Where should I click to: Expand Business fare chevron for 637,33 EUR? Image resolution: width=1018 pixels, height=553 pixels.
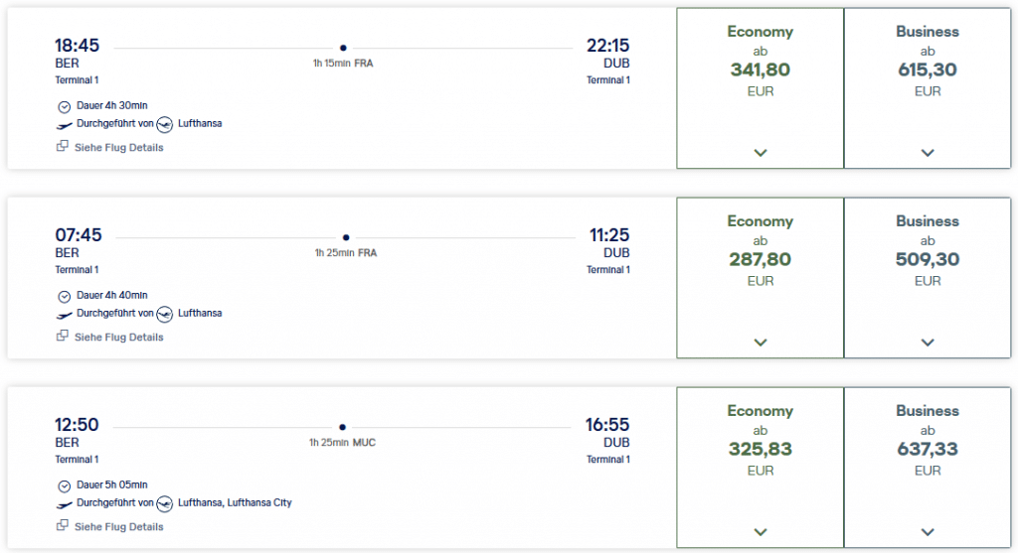(928, 531)
